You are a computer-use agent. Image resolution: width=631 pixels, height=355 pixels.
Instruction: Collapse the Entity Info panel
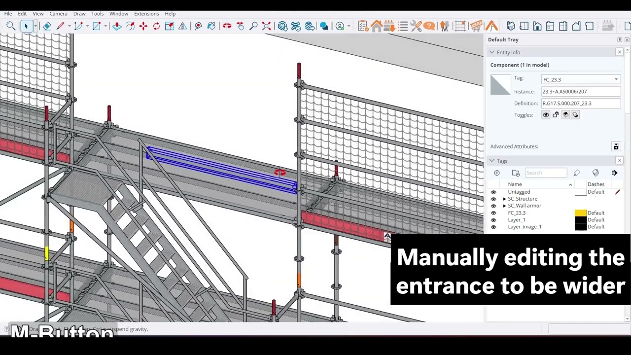pyautogui.click(x=491, y=52)
